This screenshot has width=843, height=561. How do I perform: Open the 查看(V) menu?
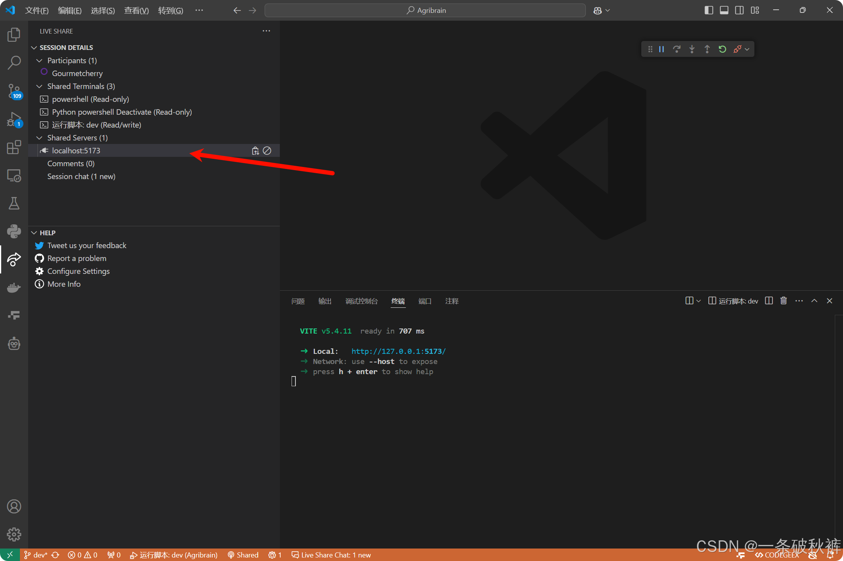click(136, 11)
